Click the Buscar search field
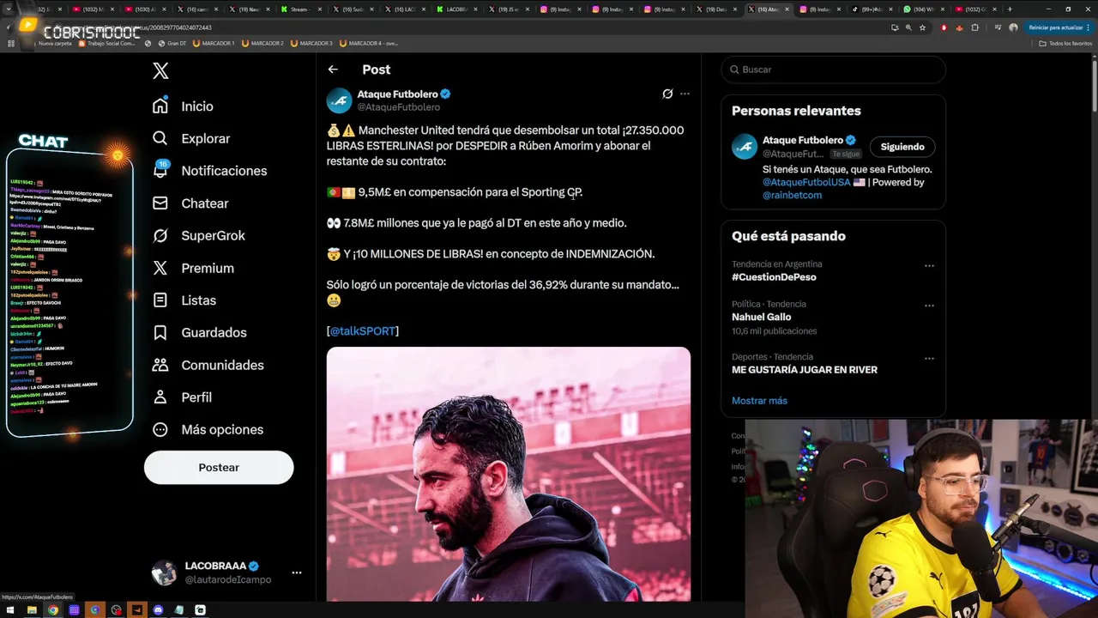Viewport: 1098px width, 618px height. tap(834, 70)
